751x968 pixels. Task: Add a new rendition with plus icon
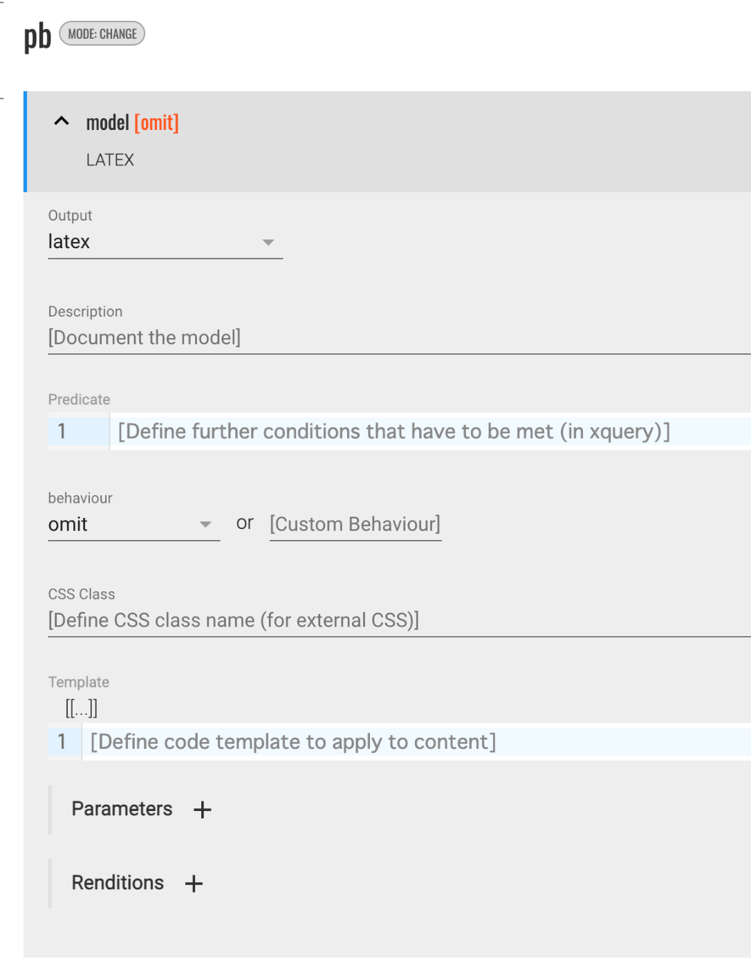pos(194,883)
